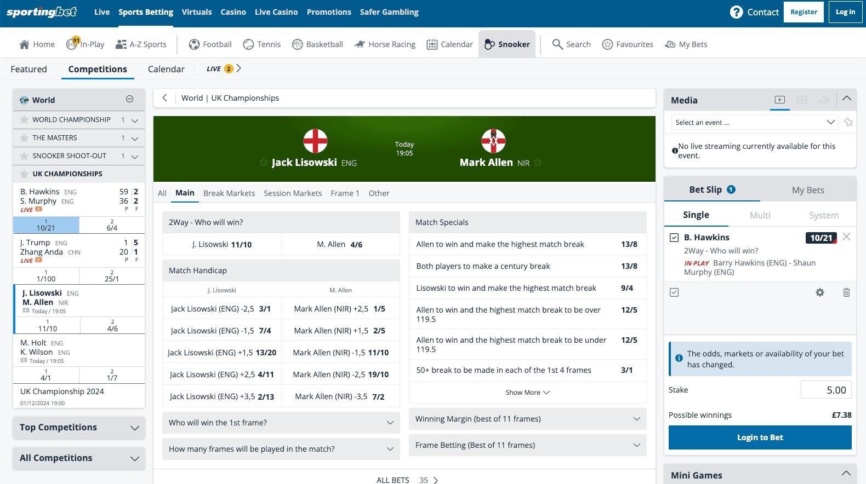This screenshot has height=484, width=866.
Task: Click the info icon in odds changed notice
Action: (x=679, y=358)
